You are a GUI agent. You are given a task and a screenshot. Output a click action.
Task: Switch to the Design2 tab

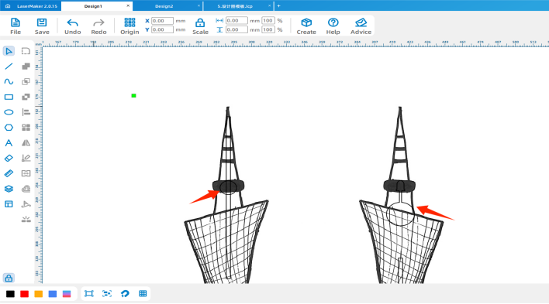[x=164, y=6]
